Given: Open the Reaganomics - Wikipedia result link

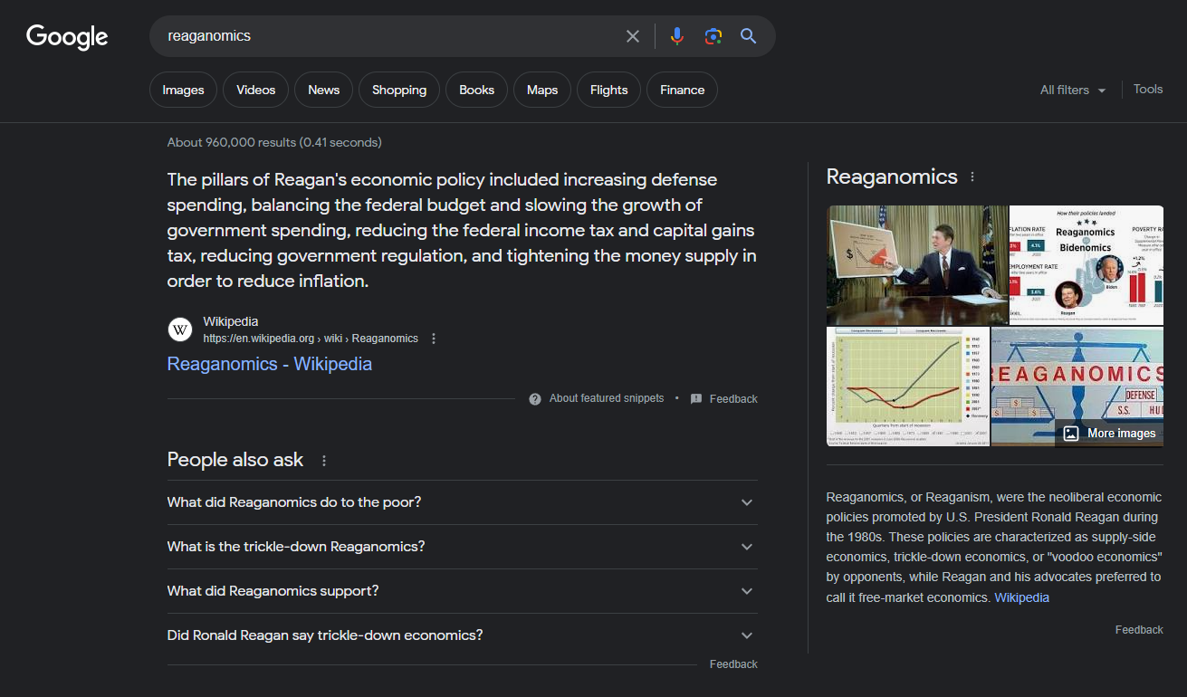Looking at the screenshot, I should (x=270, y=364).
